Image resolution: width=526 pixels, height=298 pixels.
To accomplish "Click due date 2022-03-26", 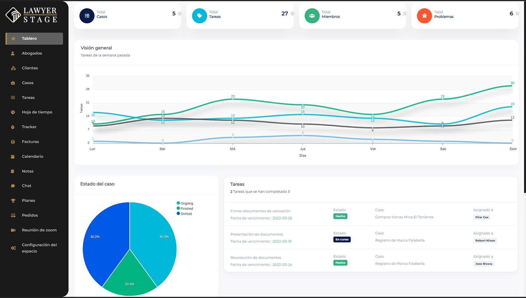I will pos(282,218).
